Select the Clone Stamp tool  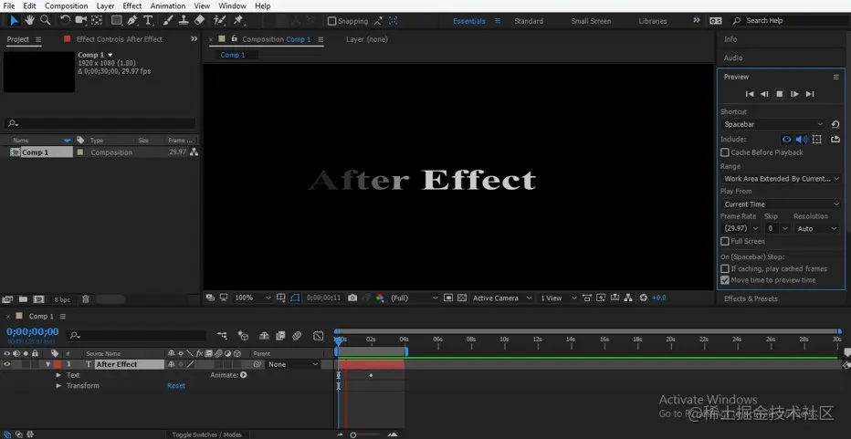click(x=184, y=21)
